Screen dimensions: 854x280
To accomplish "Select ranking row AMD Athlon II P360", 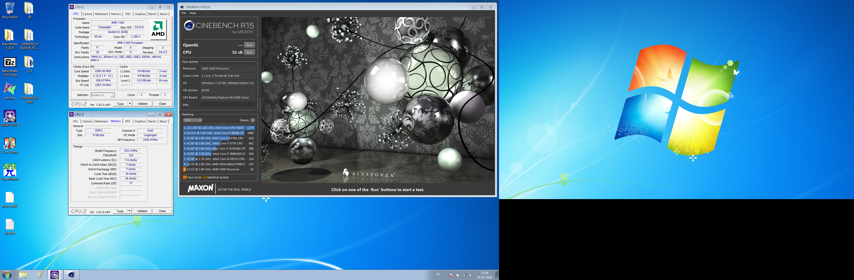I will coord(219,164).
